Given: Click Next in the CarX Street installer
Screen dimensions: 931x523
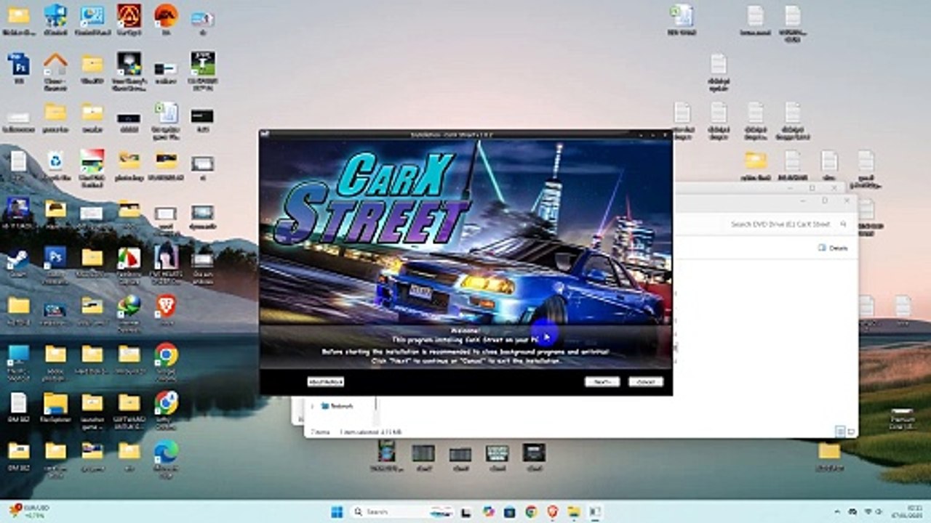Looking at the screenshot, I should [602, 382].
